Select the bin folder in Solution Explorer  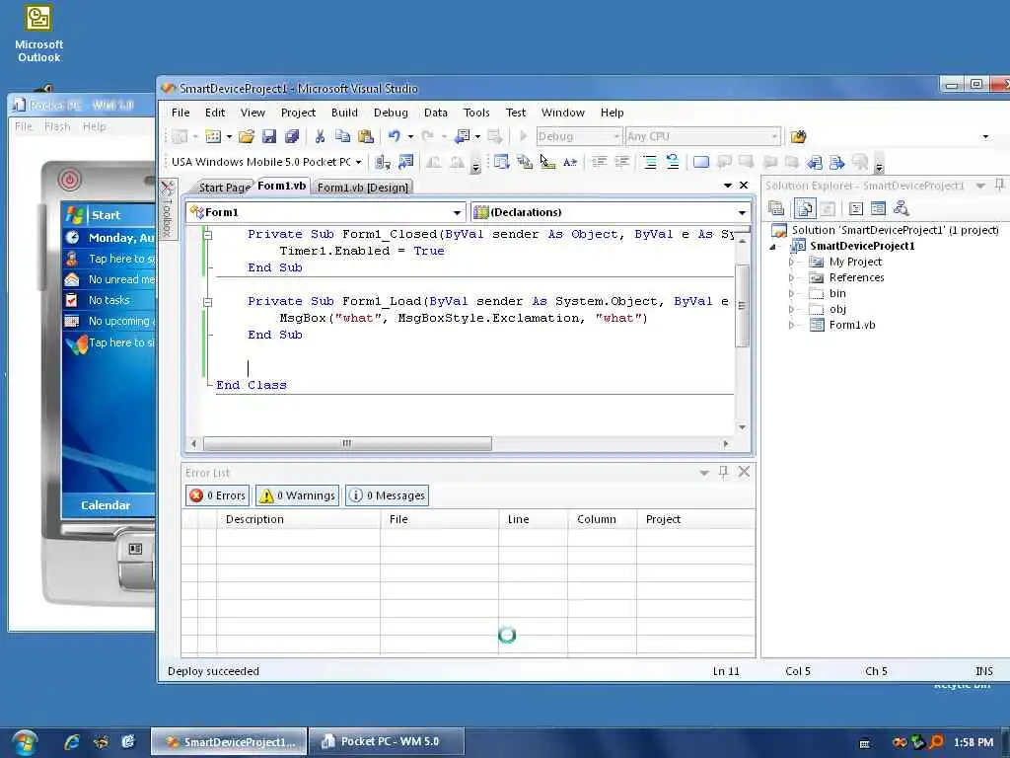[x=837, y=293]
